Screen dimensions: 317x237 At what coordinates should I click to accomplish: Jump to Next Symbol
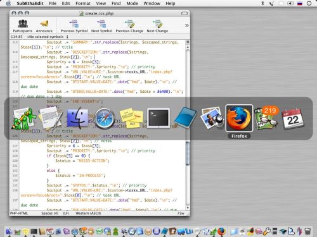(101, 26)
